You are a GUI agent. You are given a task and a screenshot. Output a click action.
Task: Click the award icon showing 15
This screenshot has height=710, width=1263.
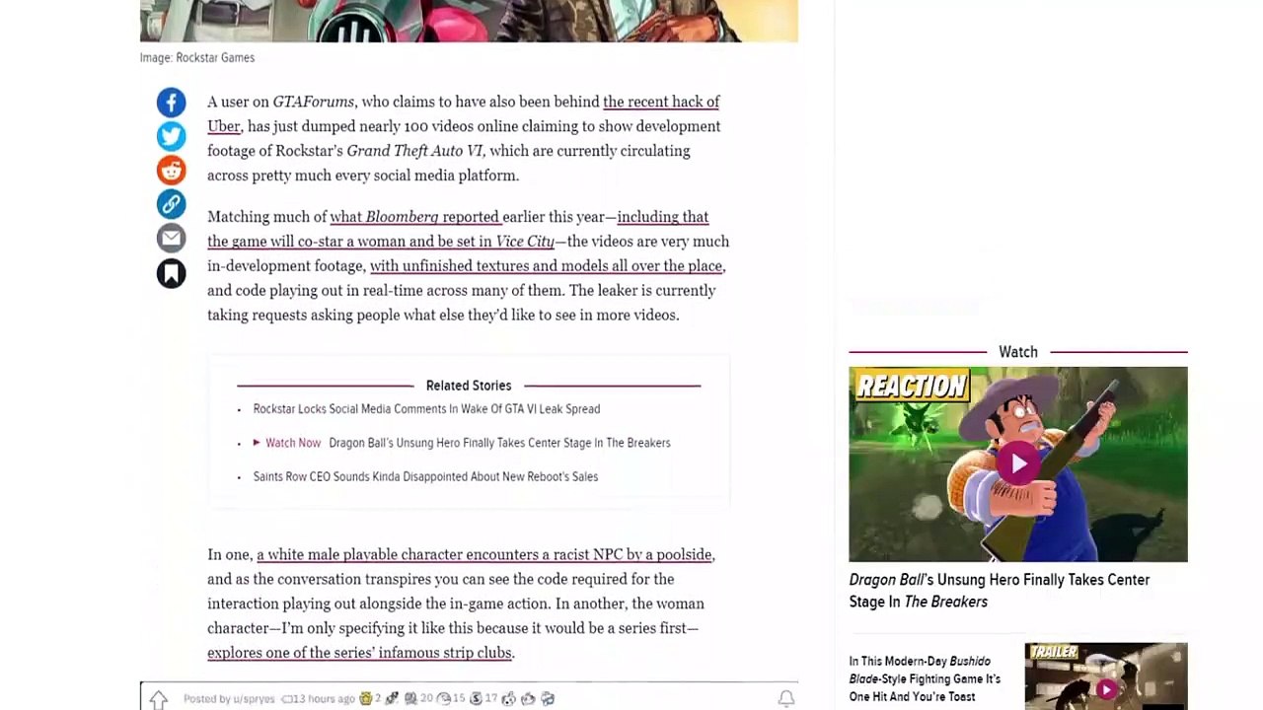pos(444,699)
